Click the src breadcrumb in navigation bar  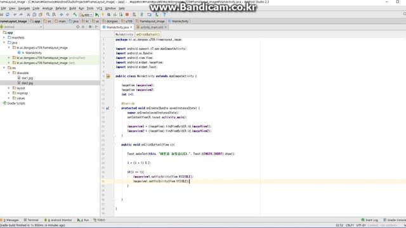(48, 21)
